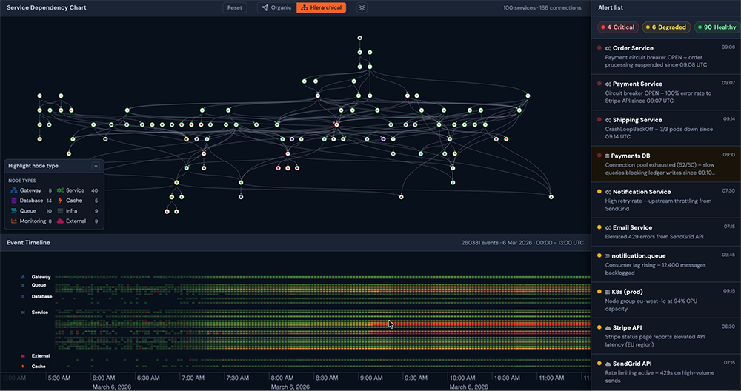Screen dimensions: 741x391
Task: Filter alerts by 6 Degraded
Action: point(666,27)
